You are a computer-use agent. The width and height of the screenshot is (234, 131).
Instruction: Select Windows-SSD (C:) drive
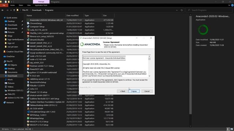[15, 91]
